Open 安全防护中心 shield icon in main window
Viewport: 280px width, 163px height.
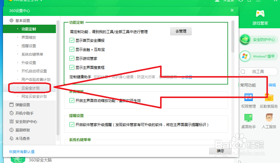point(245,39)
